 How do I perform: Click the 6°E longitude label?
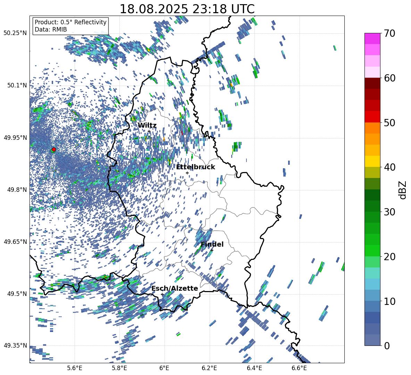(164, 368)
